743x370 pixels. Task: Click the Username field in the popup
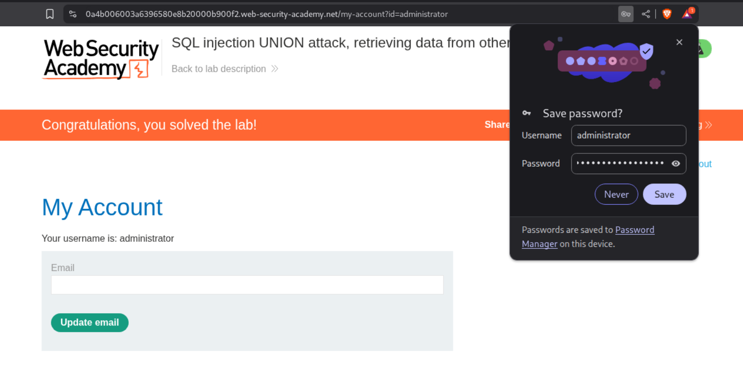pyautogui.click(x=628, y=136)
